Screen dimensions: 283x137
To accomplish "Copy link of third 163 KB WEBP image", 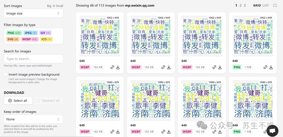I will (x=214, y=67).
